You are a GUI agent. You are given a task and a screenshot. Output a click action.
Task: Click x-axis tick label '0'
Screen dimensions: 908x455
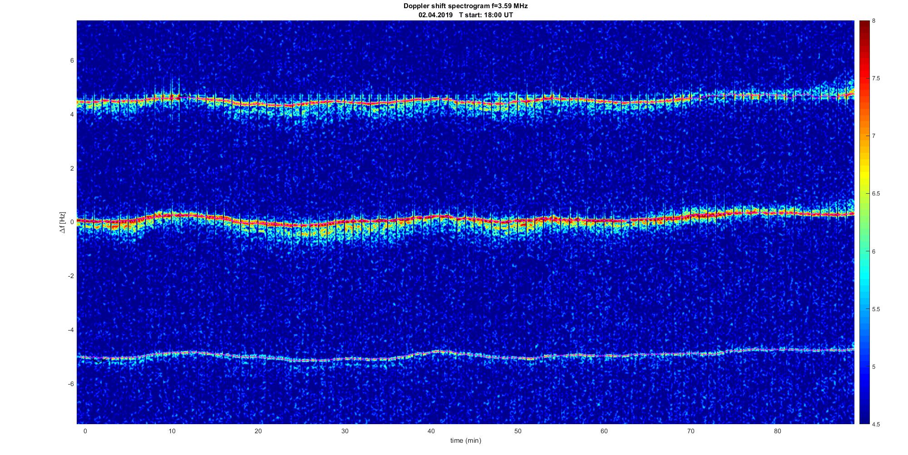point(85,431)
